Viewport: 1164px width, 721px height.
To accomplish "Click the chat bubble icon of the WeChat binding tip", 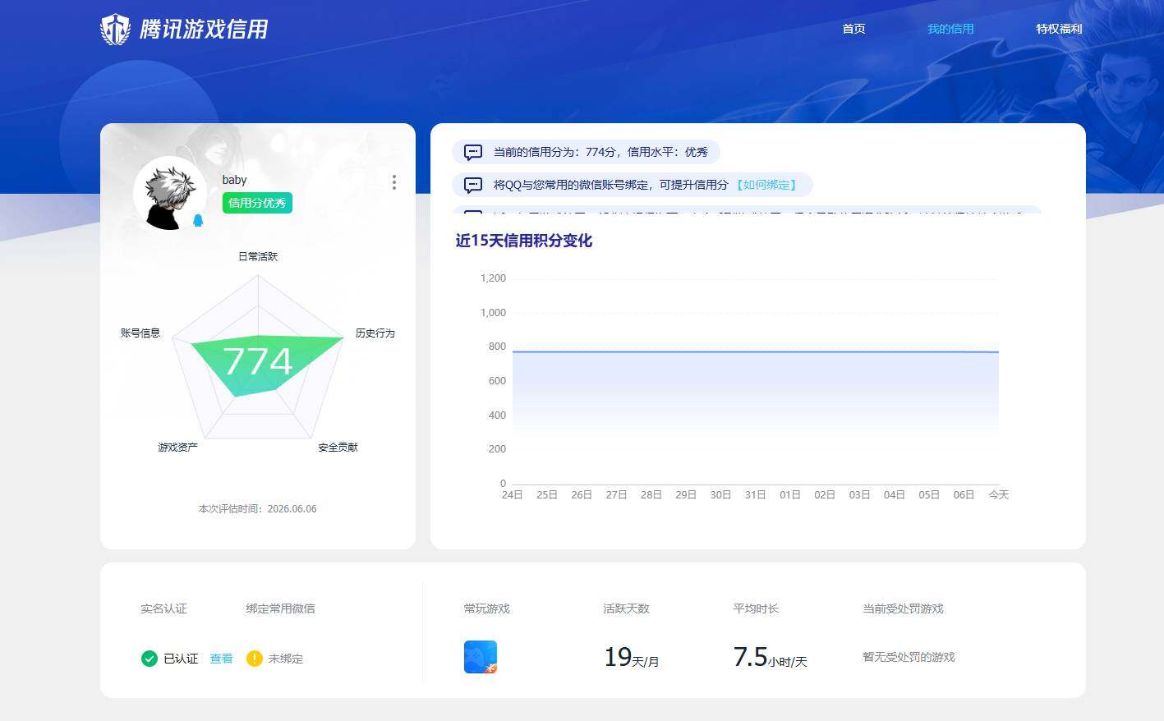I will point(473,185).
